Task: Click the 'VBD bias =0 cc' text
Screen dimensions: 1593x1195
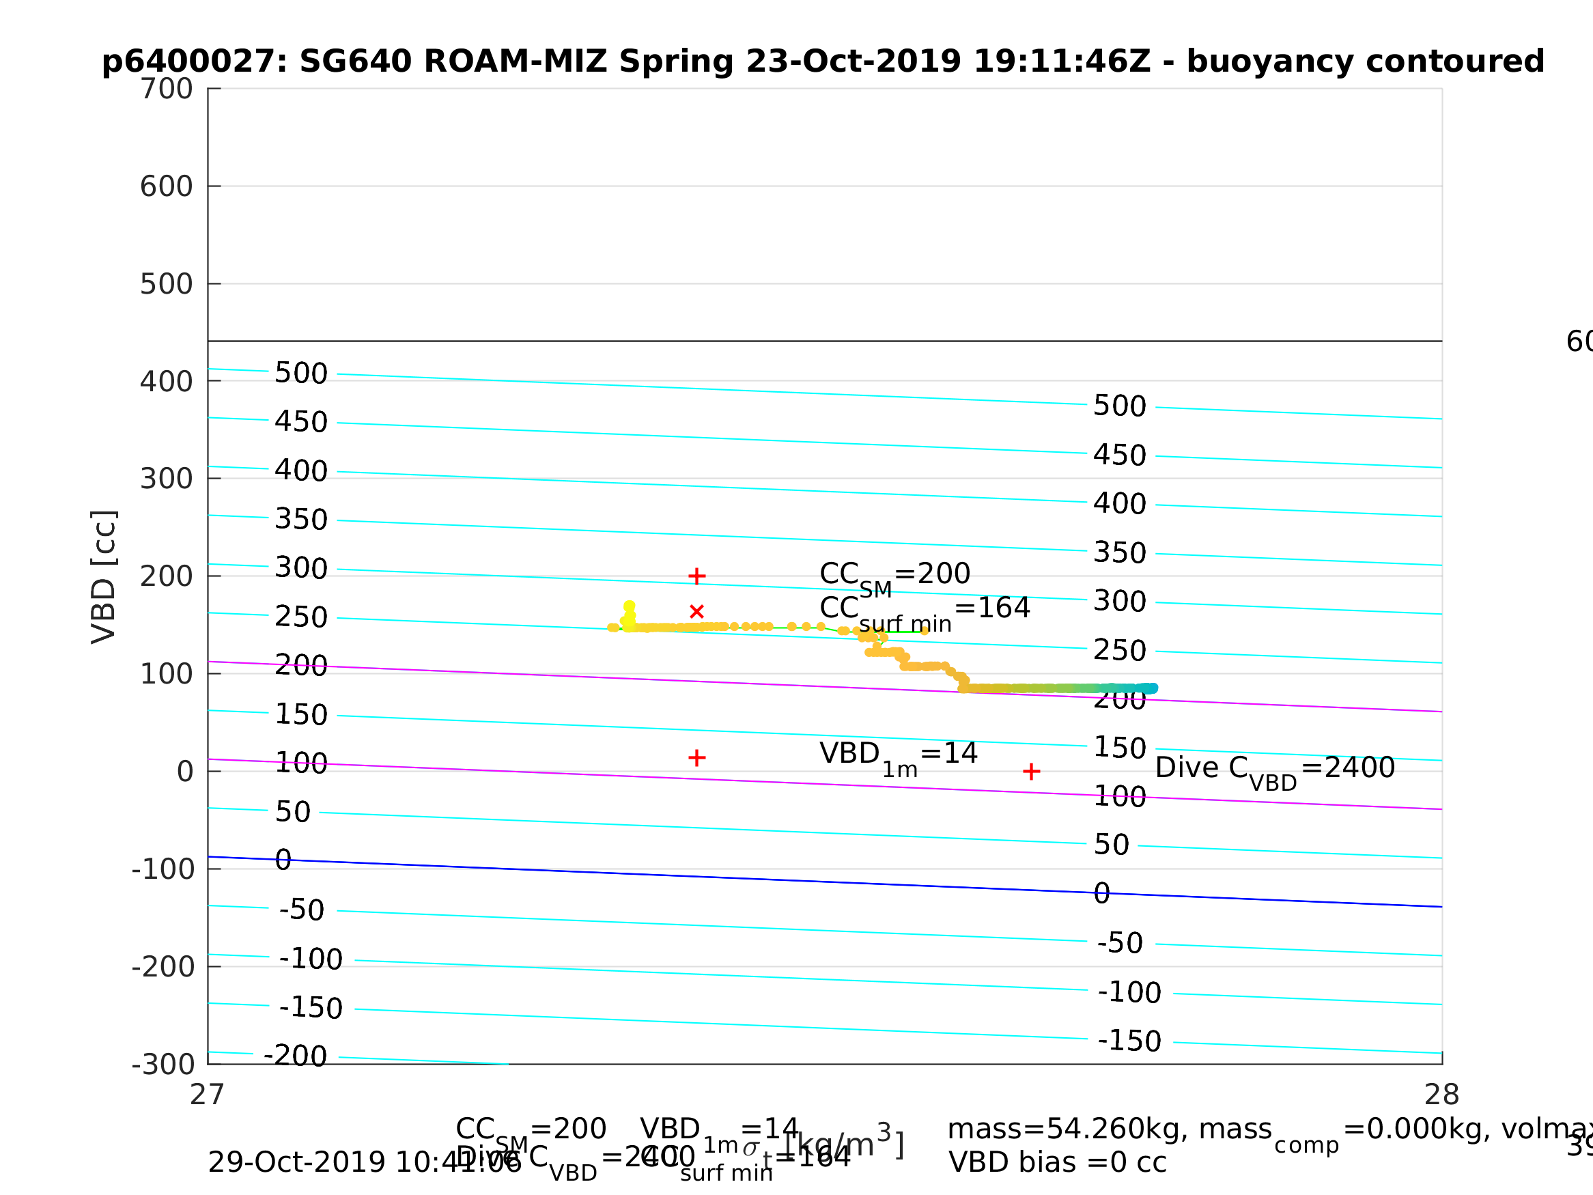Action: [1056, 1163]
